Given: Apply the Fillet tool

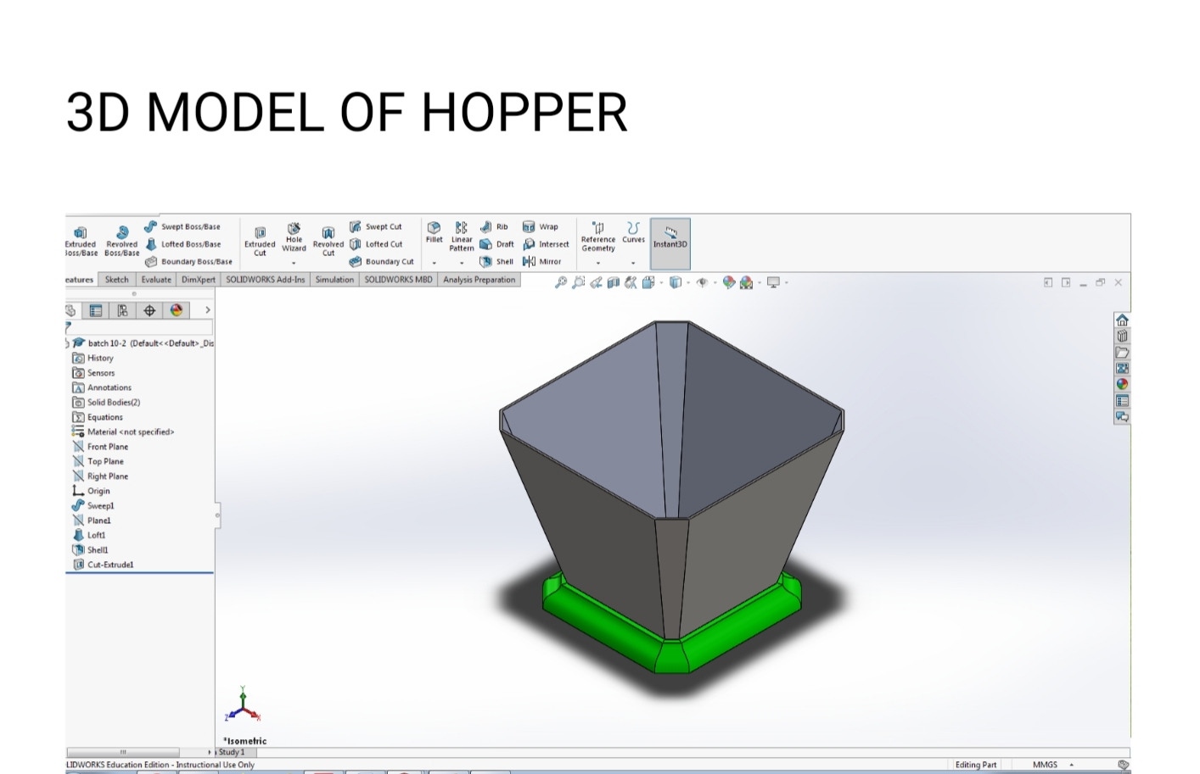Looking at the screenshot, I should (434, 233).
